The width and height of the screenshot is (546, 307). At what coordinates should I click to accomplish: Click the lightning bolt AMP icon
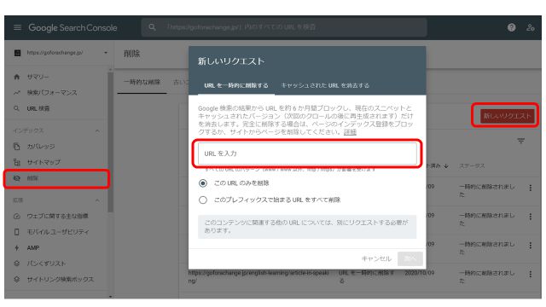17,248
